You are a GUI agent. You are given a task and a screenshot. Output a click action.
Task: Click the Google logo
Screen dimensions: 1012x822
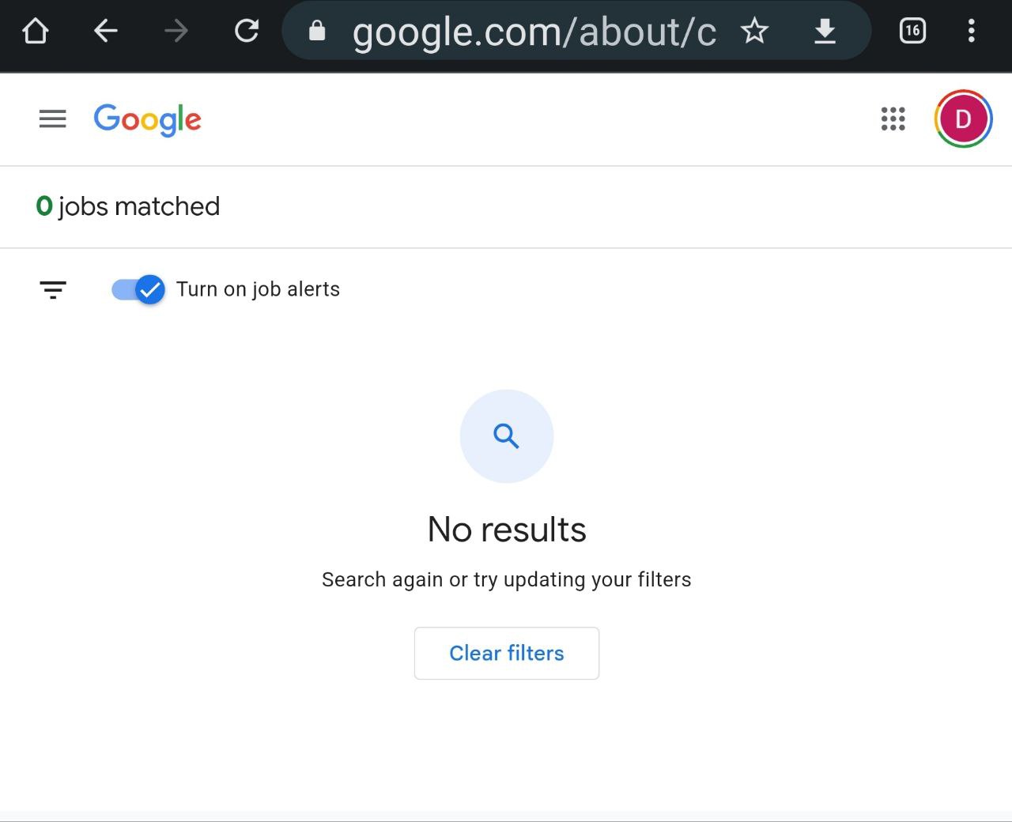[x=148, y=120]
